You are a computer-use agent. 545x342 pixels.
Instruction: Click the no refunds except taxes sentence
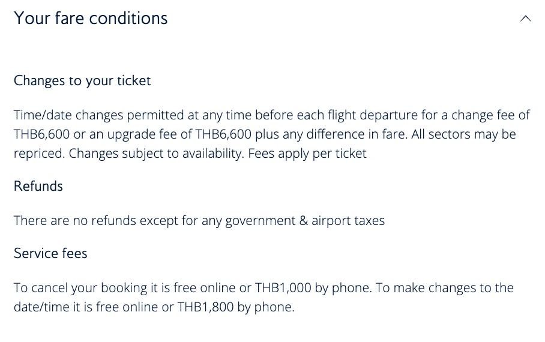[x=199, y=220]
